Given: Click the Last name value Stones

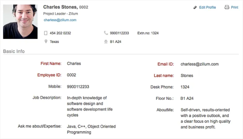Looking at the screenshot, I should (x=187, y=76).
